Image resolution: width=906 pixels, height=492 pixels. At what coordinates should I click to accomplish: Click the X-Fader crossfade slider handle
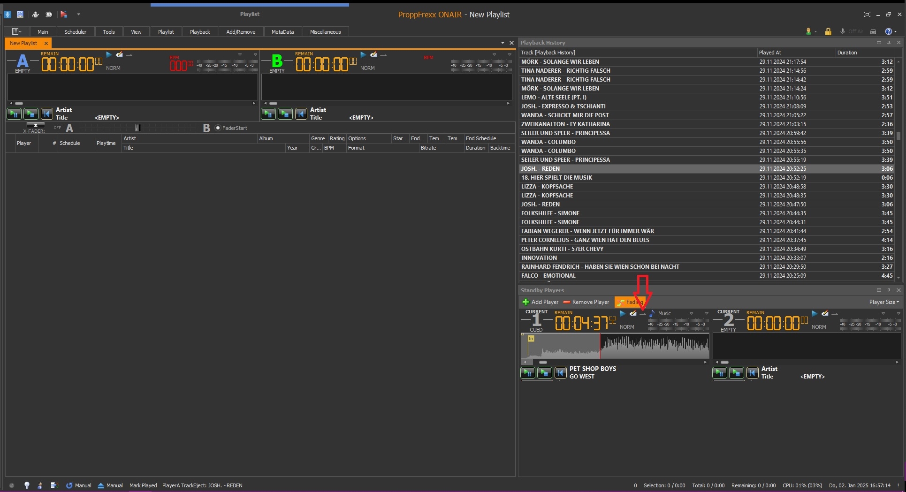(x=137, y=128)
